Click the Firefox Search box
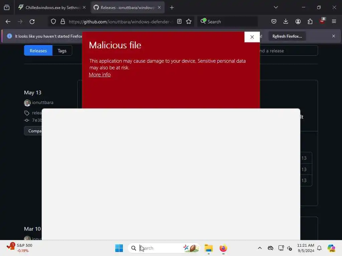Image resolution: width=342 pixels, height=256 pixels. (x=227, y=22)
